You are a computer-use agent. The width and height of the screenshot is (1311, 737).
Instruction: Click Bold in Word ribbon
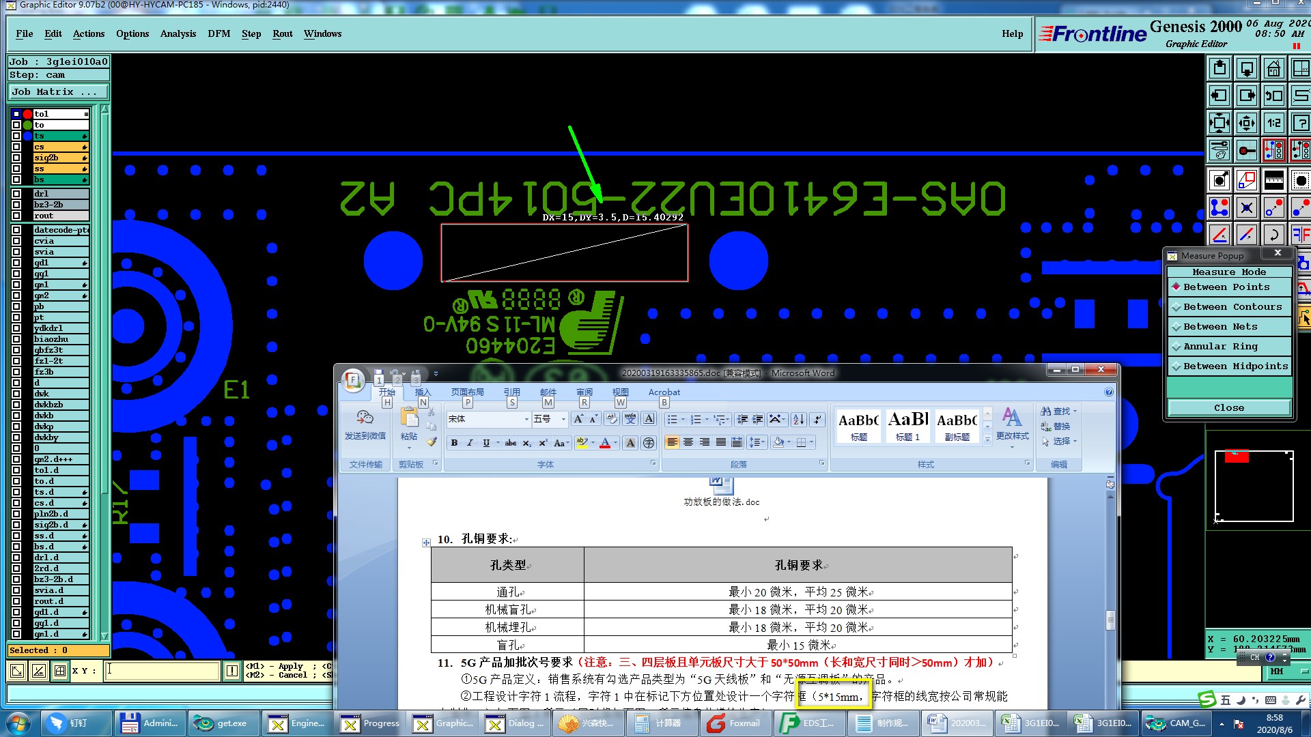(x=454, y=443)
